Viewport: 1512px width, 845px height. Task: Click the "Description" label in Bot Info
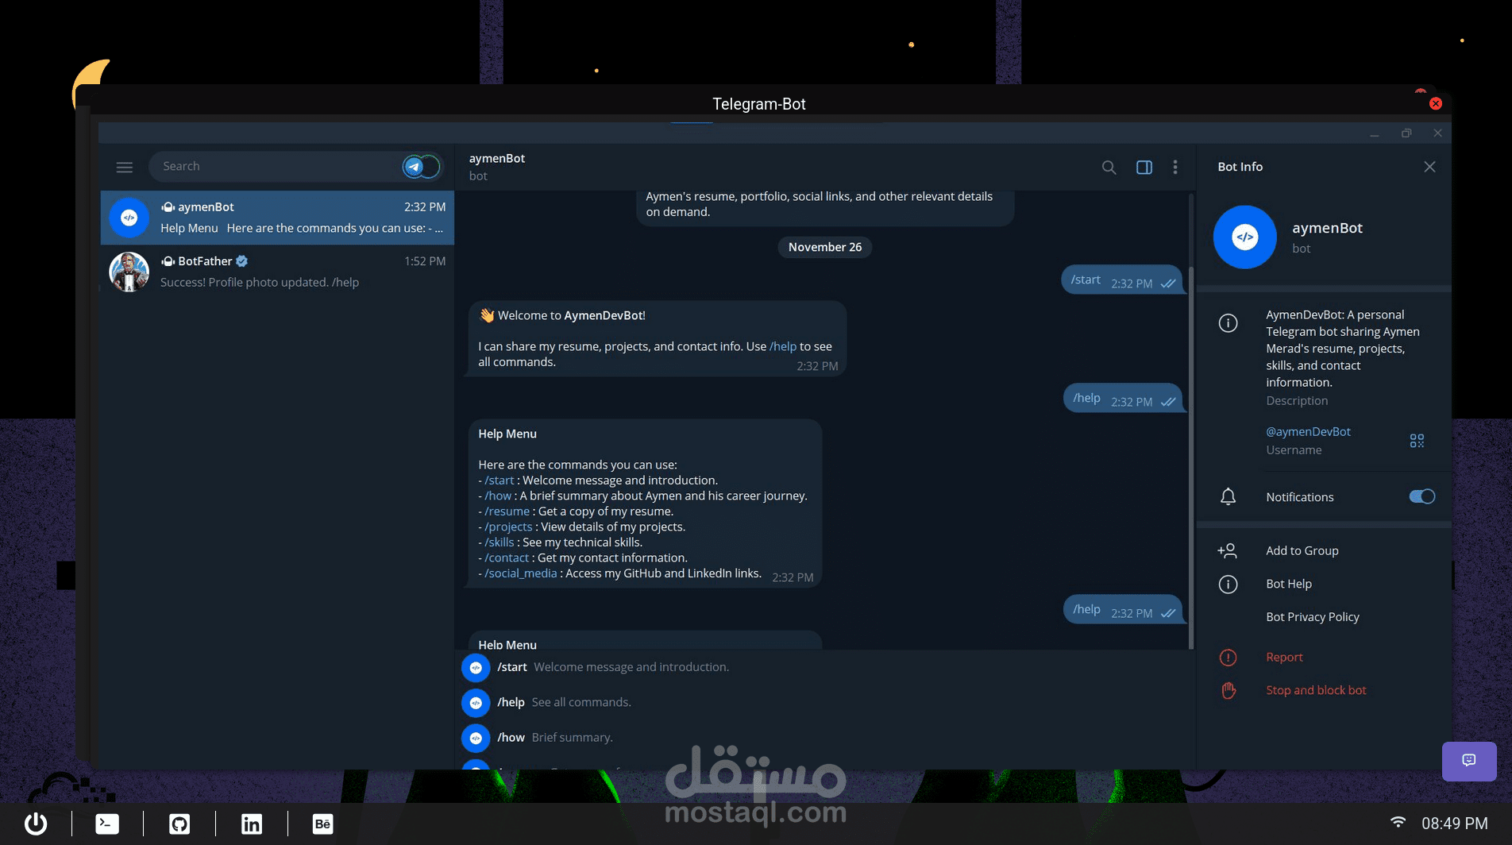point(1297,401)
